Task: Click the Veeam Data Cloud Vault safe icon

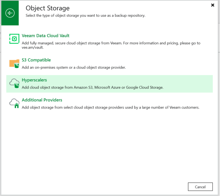Action: tap(14, 39)
